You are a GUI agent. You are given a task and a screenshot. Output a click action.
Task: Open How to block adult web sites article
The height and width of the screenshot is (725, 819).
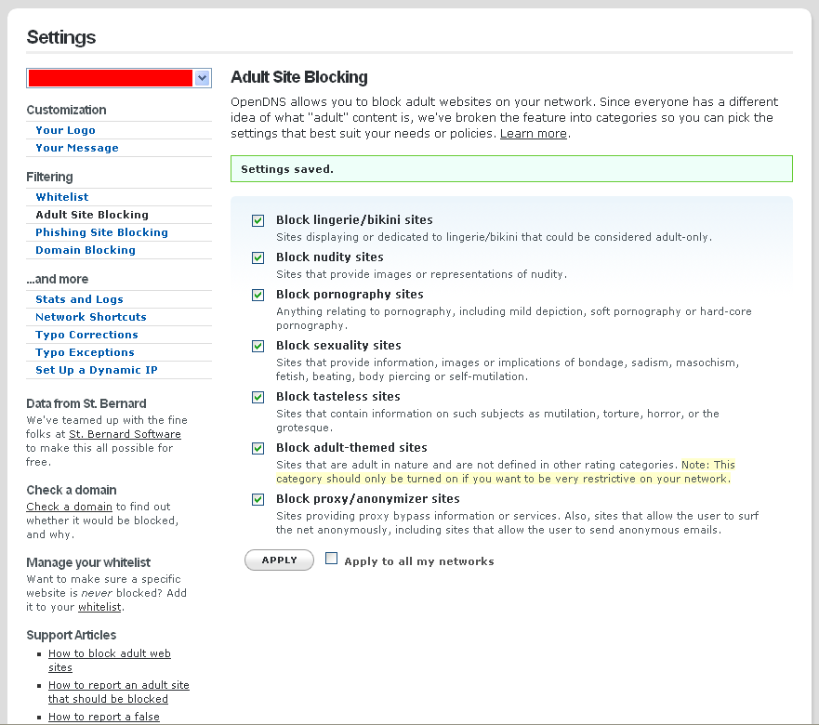tap(109, 660)
